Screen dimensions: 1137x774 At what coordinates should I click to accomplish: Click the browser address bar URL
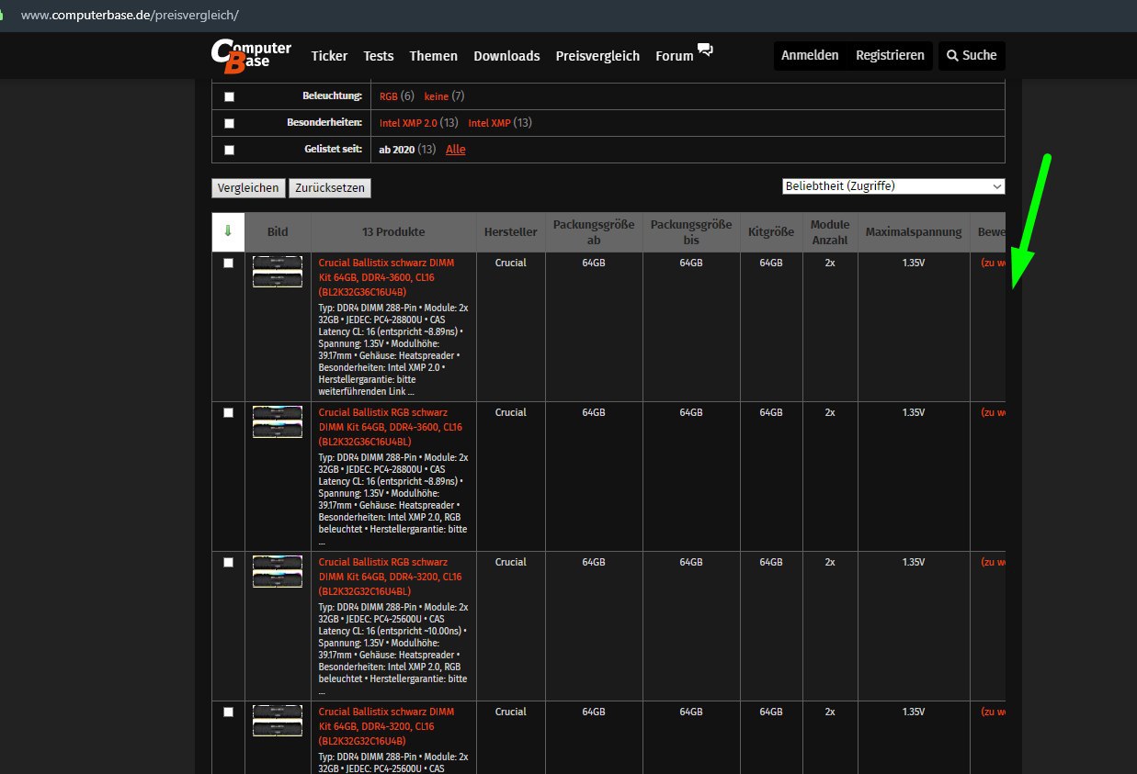[130, 16]
